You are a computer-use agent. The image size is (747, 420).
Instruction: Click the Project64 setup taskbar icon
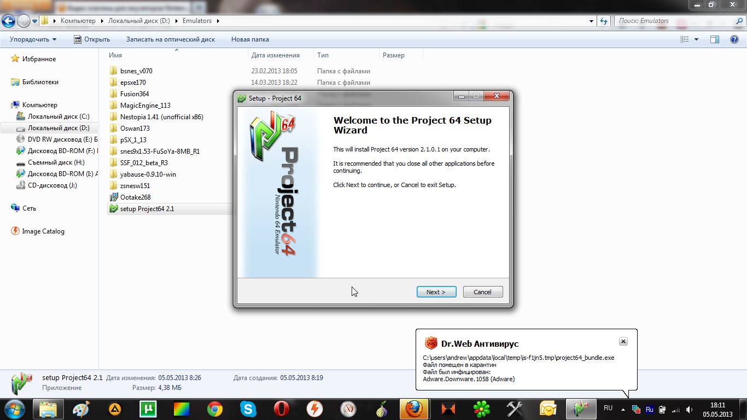click(x=581, y=409)
